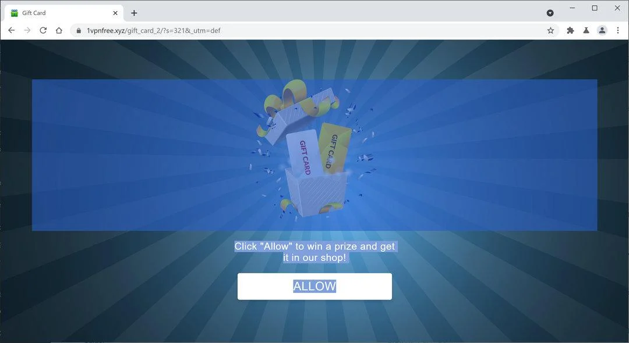This screenshot has width=629, height=343.
Task: Select the Gift Card tab
Action: click(64, 13)
